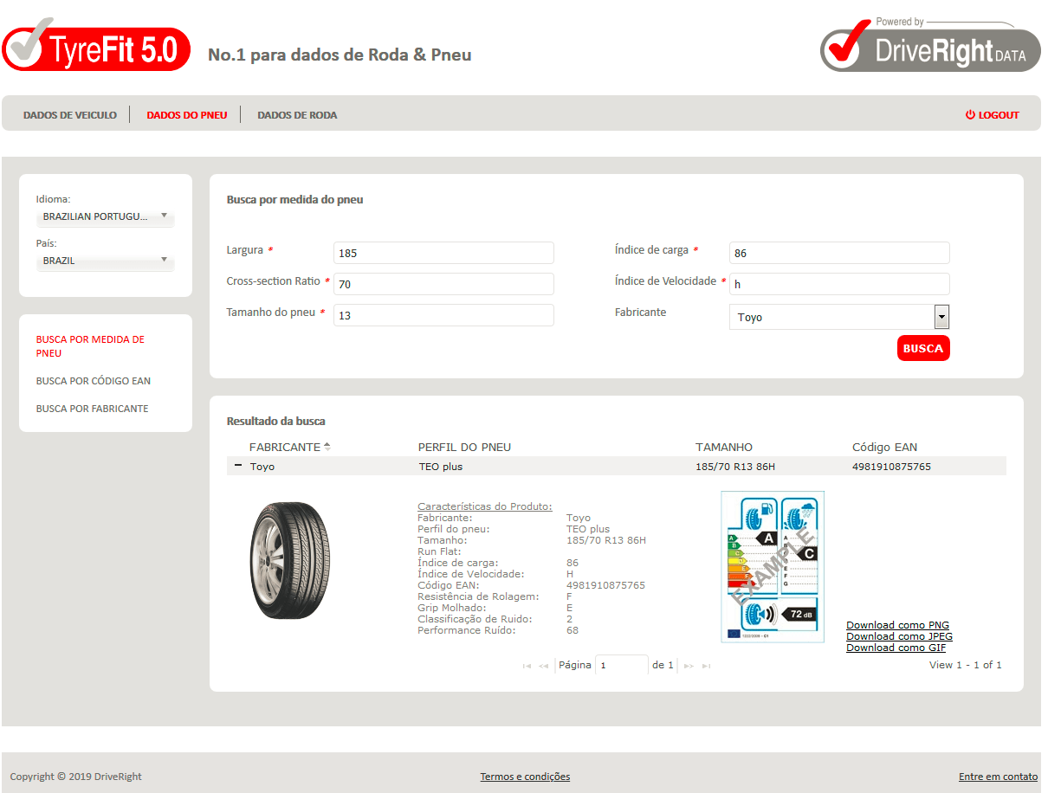Screen dimensions: 1048x793
Task: Download the label as PNG
Action: (x=897, y=625)
